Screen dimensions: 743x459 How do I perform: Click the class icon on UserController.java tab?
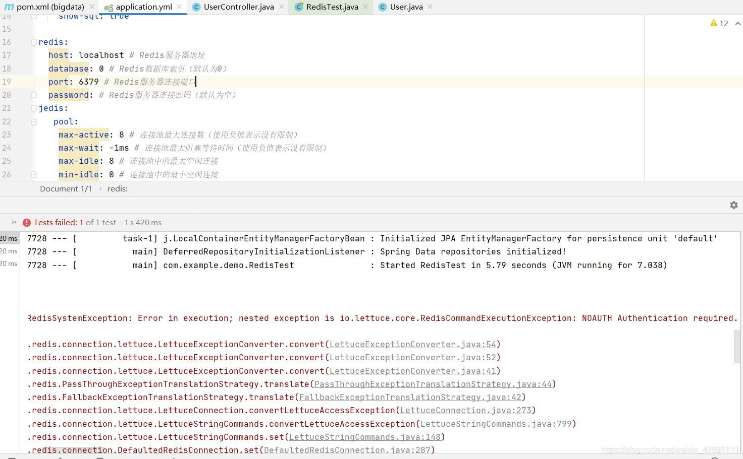(x=197, y=7)
